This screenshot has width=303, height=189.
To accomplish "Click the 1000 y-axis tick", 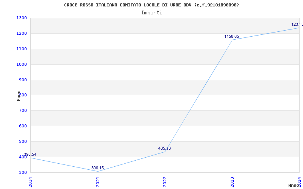I will [22, 64].
